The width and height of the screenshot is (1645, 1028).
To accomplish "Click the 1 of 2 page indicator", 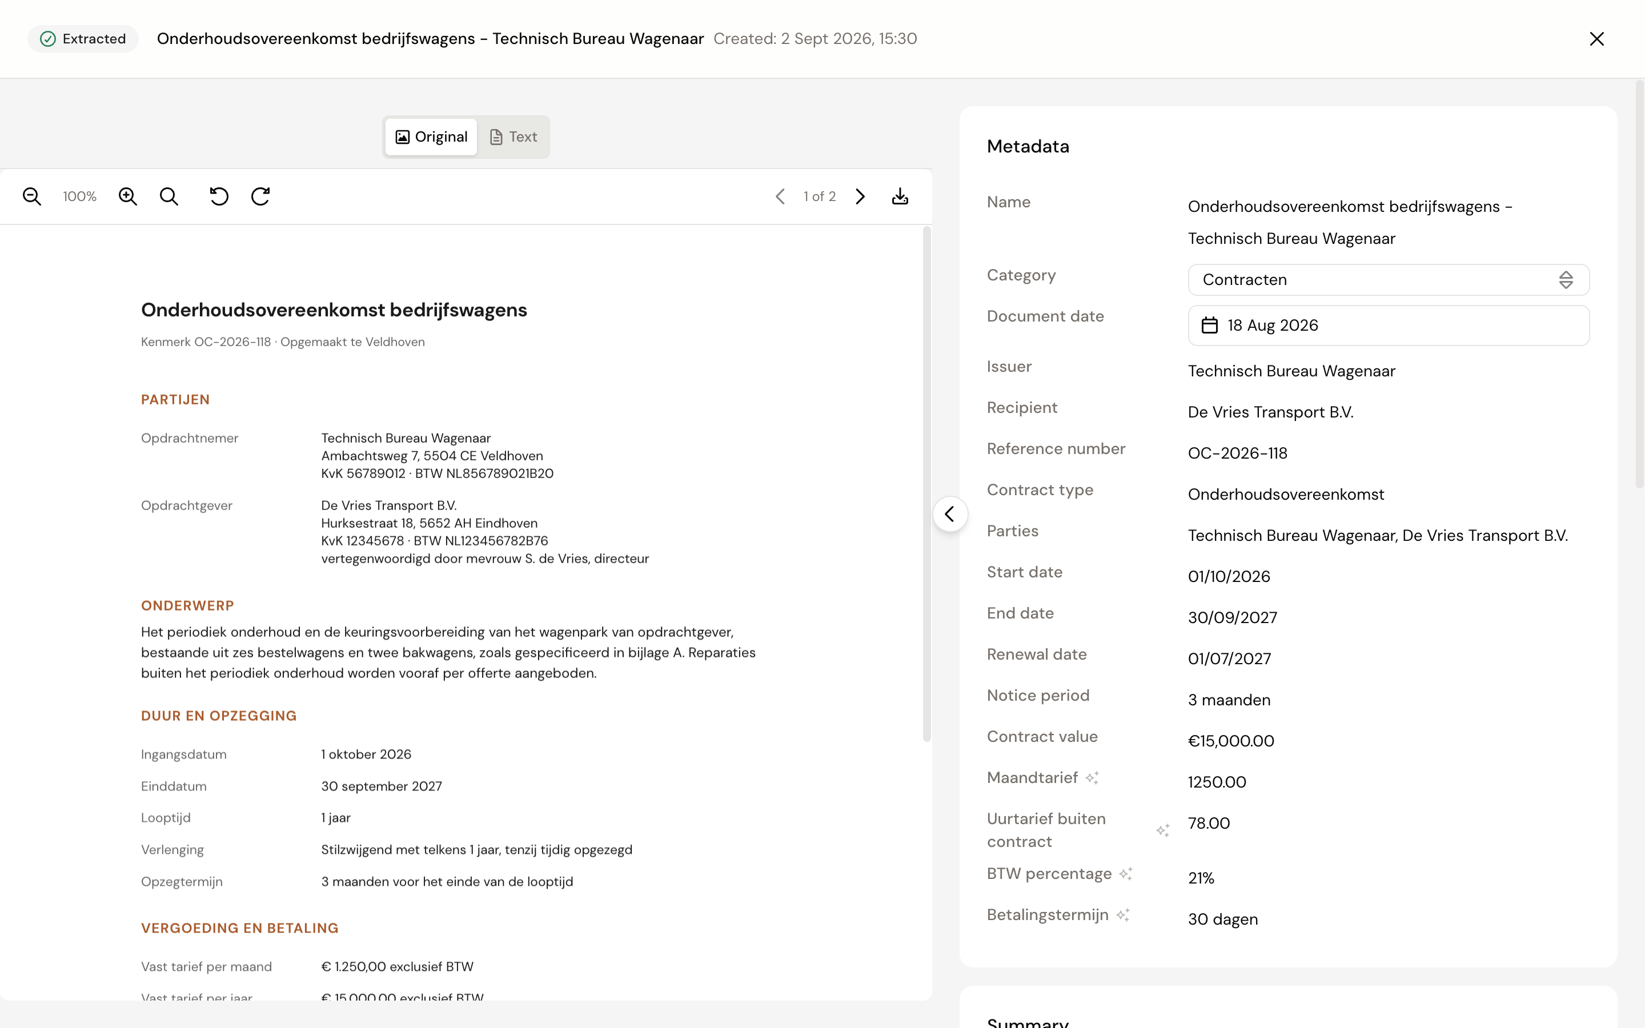I will point(820,196).
